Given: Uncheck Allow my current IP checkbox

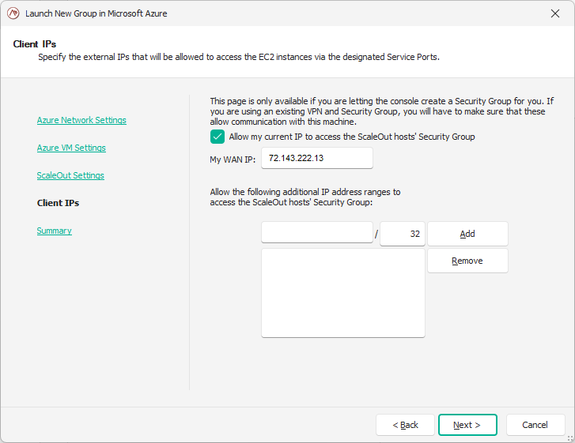Looking at the screenshot, I should (x=218, y=137).
